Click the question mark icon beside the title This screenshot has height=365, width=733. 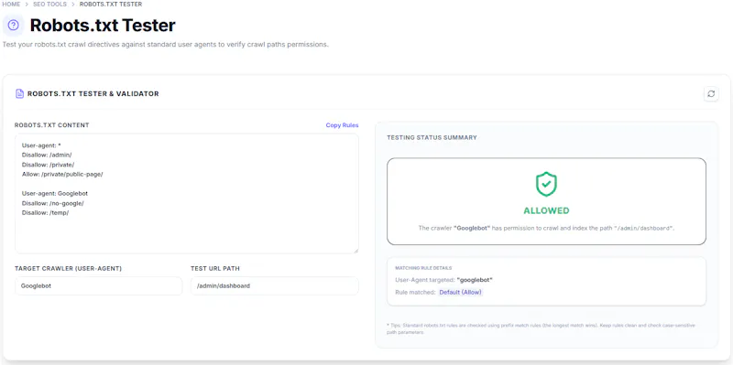point(14,26)
